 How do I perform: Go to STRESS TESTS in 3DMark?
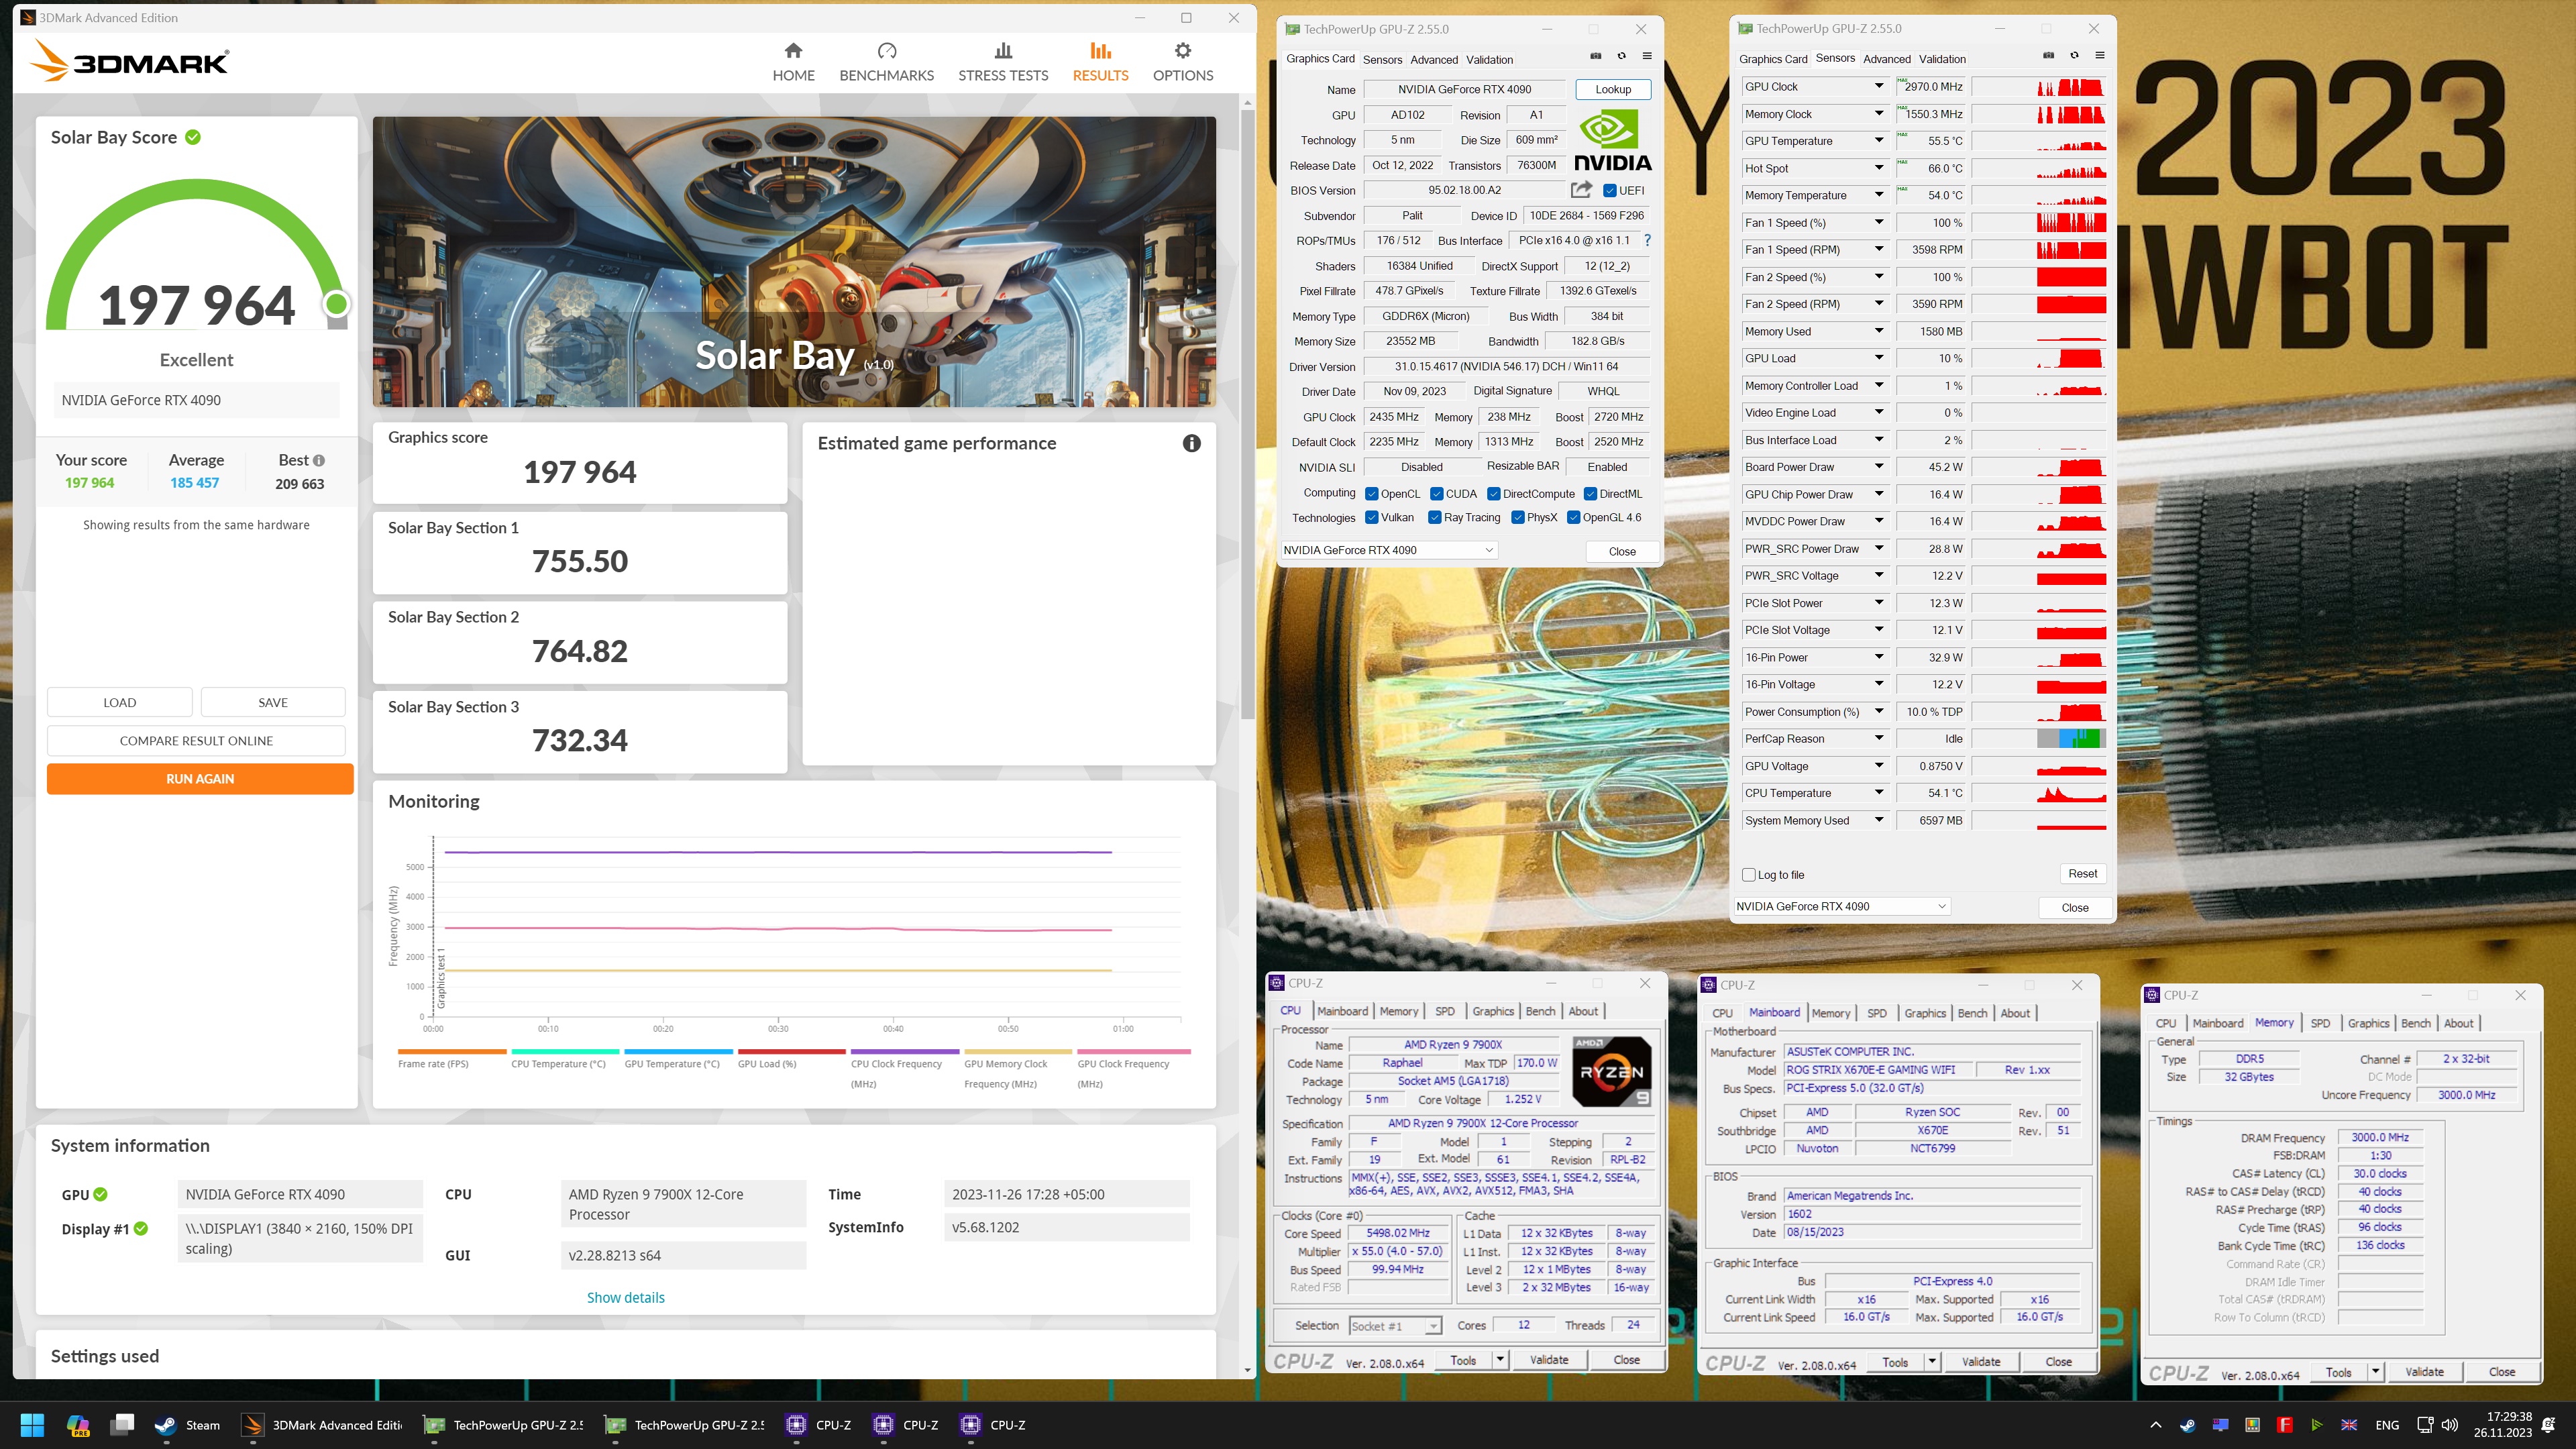coord(1003,62)
